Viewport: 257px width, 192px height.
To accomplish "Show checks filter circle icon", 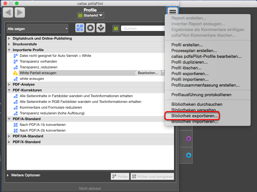I will click(x=90, y=28).
